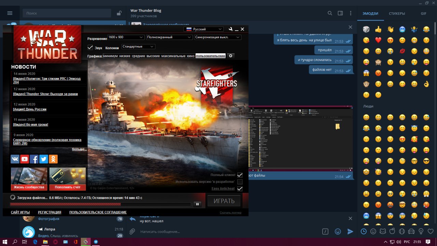437x246 pixels.
Task: Open Telegram hamburger menu
Action: [x=10, y=13]
